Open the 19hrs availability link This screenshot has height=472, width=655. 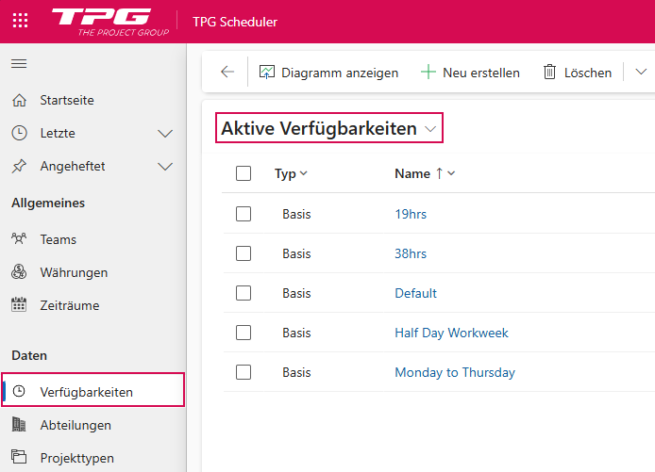(x=411, y=214)
